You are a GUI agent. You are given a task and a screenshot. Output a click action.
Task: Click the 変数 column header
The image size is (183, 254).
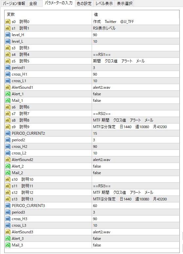click(48, 14)
